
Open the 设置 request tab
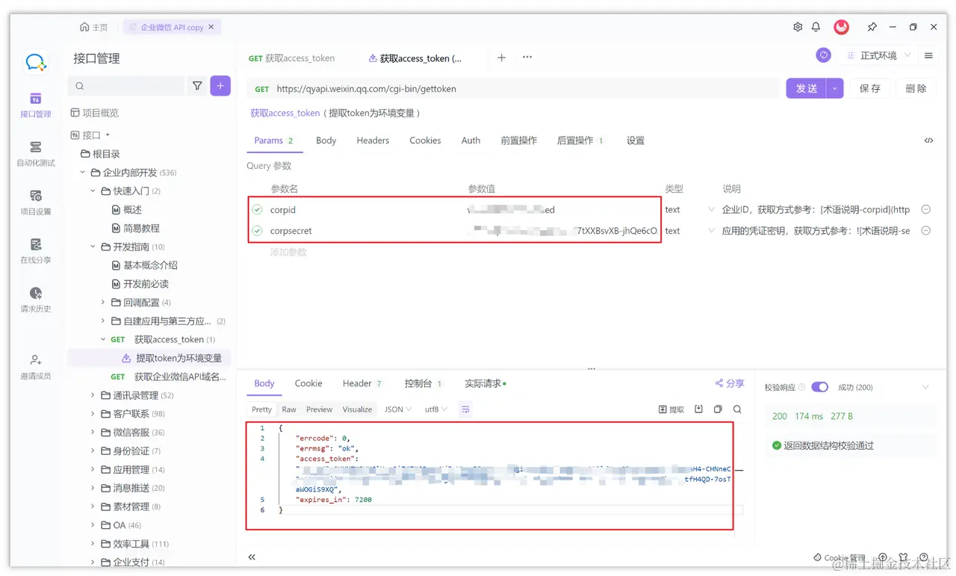click(635, 140)
